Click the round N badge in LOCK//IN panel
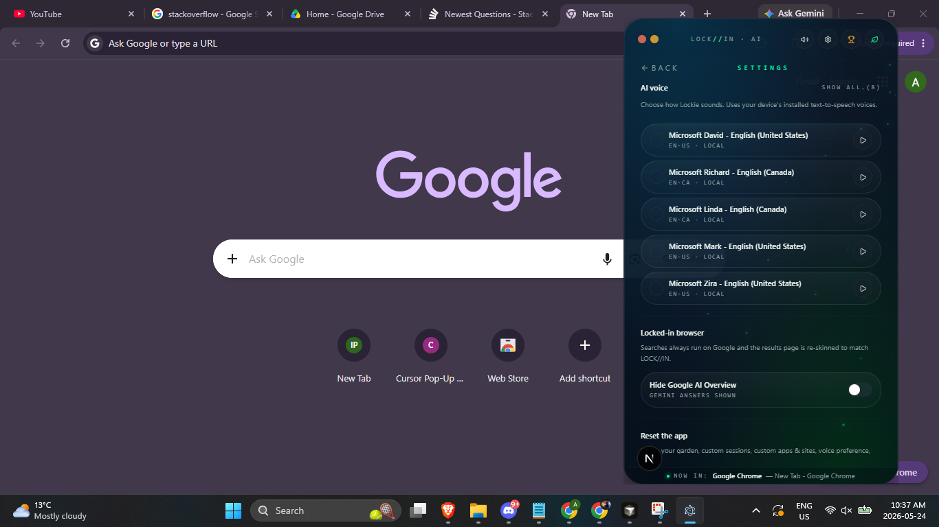Screen dimensions: 939x527 click(x=650, y=458)
